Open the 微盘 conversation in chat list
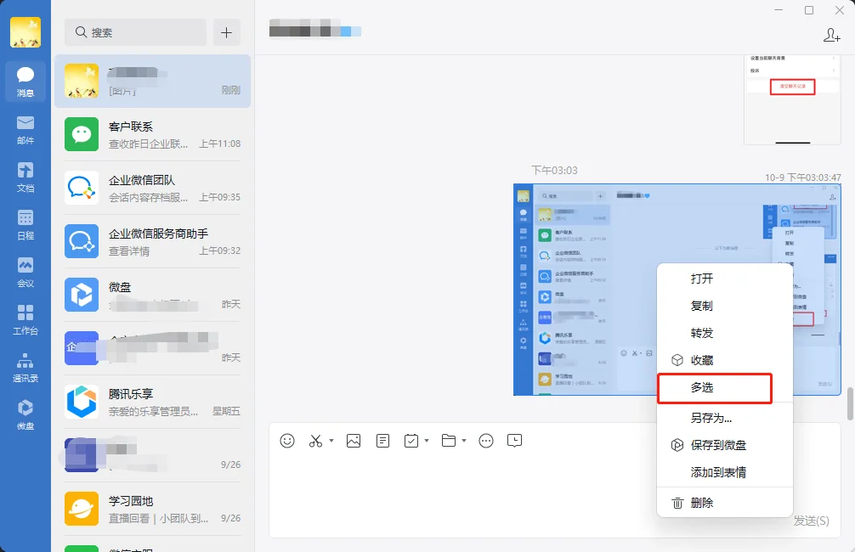Viewport: 855px width, 552px height. [x=153, y=294]
